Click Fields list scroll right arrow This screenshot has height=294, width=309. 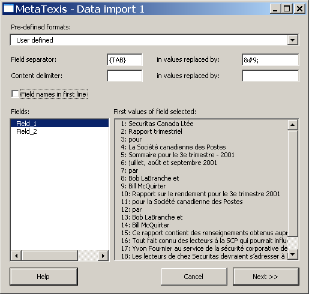pos(103,256)
